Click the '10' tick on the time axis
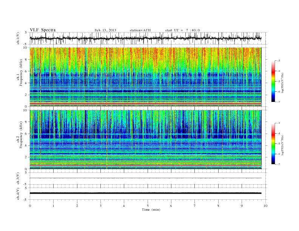The width and height of the screenshot is (299, 231). pos(265,206)
